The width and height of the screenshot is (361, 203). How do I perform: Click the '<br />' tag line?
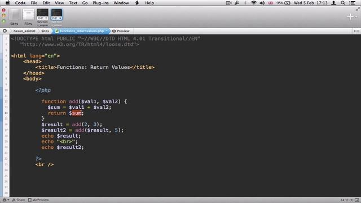[45, 165]
